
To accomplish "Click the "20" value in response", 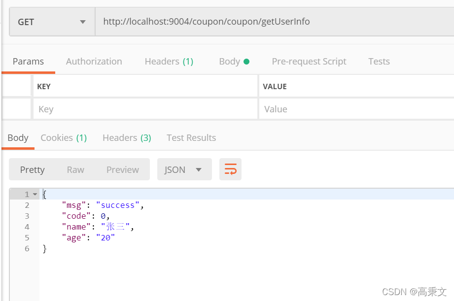I will coord(105,237).
